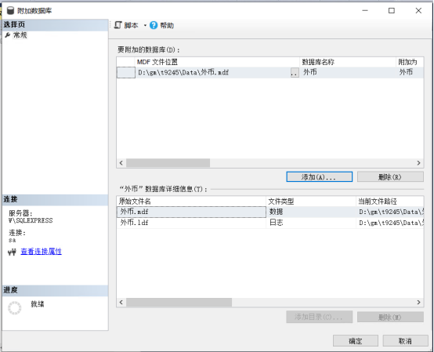
Task: Click the MDF 文件位置 column header
Action: (x=217, y=62)
